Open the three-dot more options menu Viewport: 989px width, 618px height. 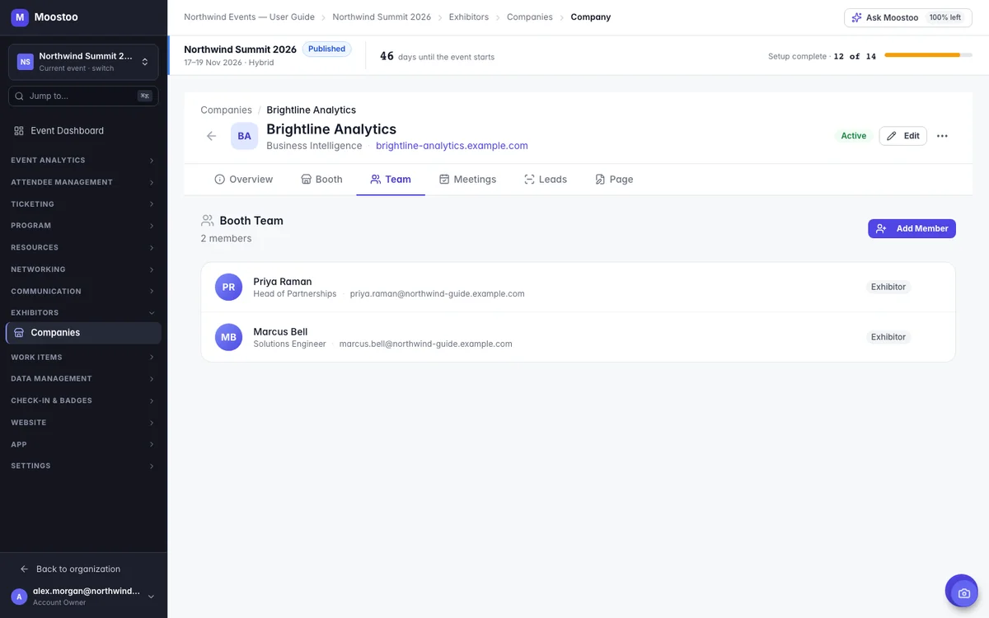[942, 136]
